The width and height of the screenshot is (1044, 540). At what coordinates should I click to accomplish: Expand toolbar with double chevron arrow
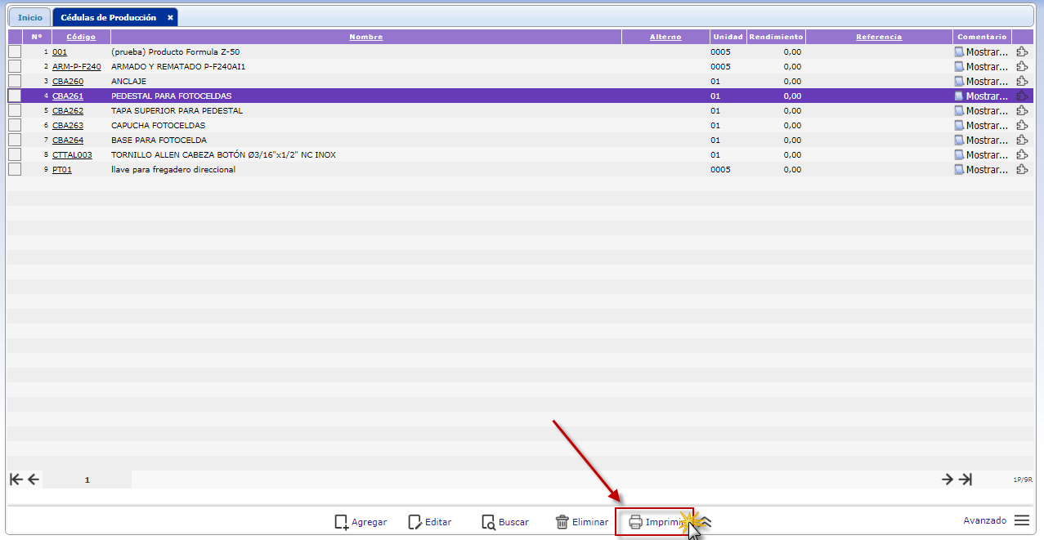click(706, 522)
